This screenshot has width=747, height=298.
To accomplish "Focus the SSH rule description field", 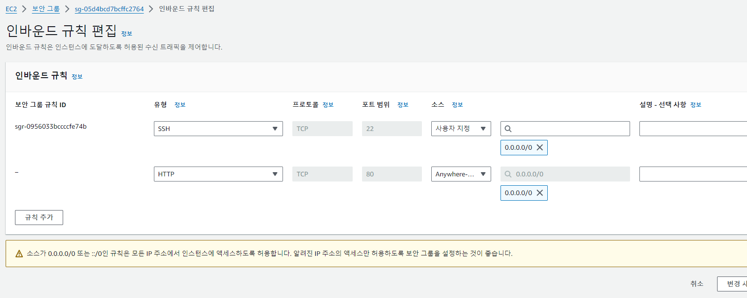I will pos(693,129).
